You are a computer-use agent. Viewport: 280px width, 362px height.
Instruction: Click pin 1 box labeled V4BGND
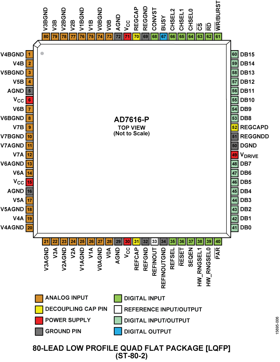click(29, 55)
